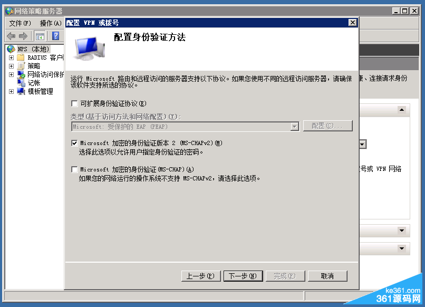Select the RADIUS 客户端 folder icon

pos(21,57)
